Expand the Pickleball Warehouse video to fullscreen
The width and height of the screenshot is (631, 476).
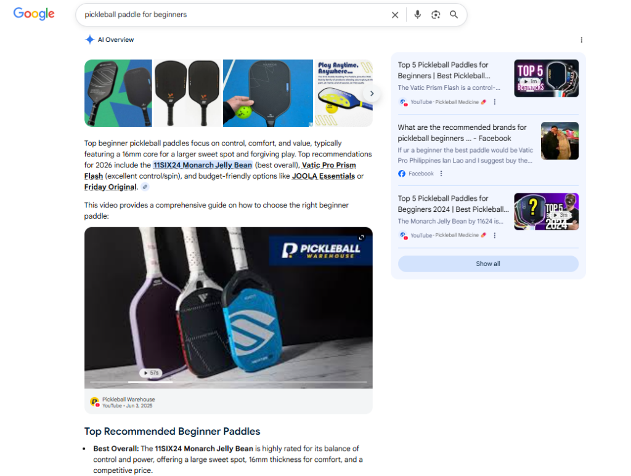(x=361, y=238)
